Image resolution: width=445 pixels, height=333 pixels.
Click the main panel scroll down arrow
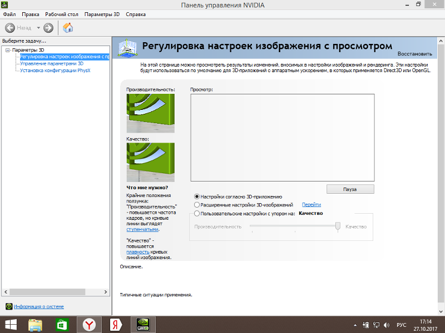click(x=441, y=311)
